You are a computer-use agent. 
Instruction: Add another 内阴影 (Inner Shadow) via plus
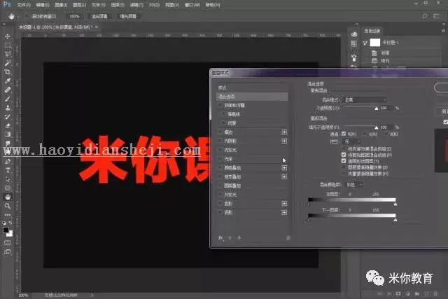coord(284,141)
